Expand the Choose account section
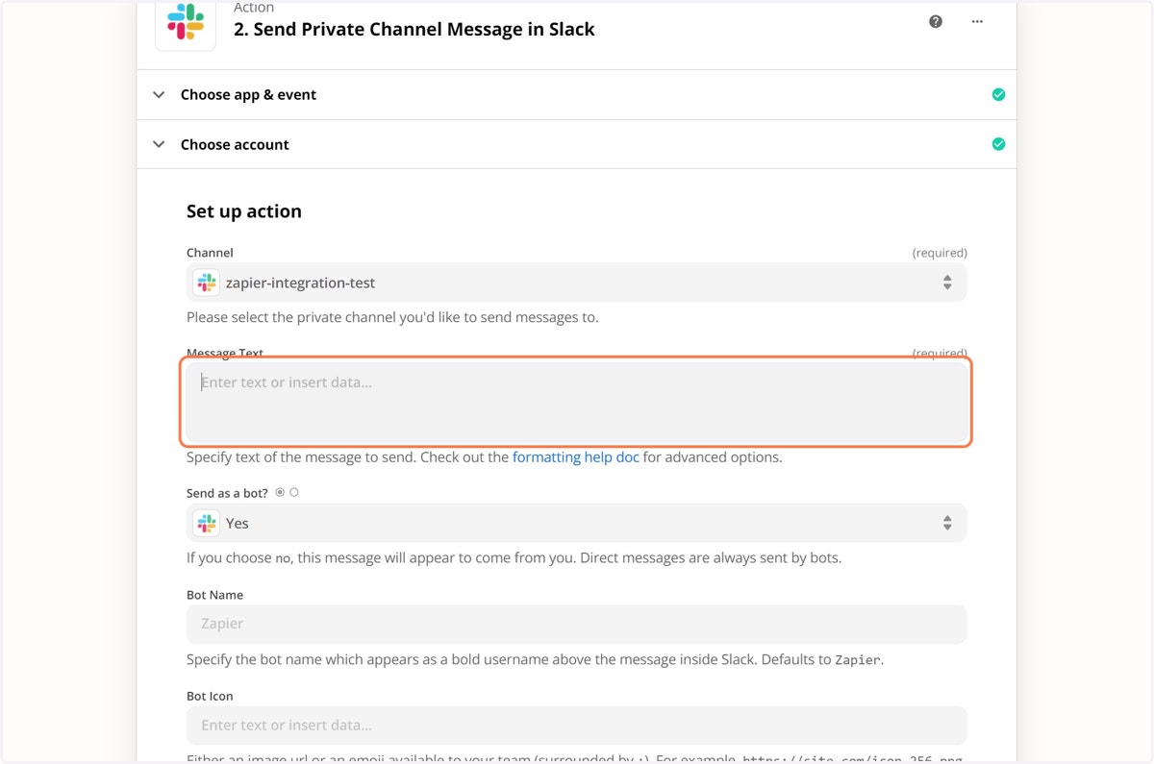1154x764 pixels. coord(577,144)
